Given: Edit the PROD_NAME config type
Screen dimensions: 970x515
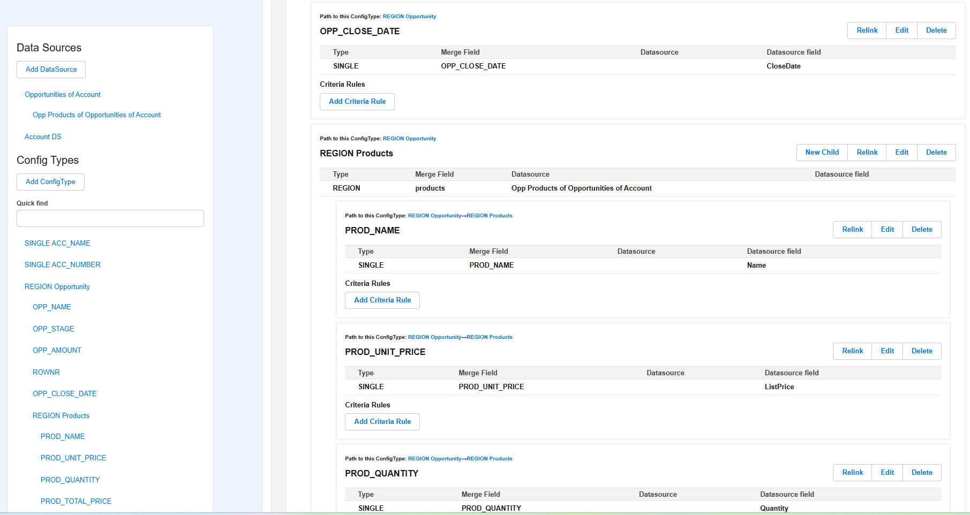Looking at the screenshot, I should (888, 230).
